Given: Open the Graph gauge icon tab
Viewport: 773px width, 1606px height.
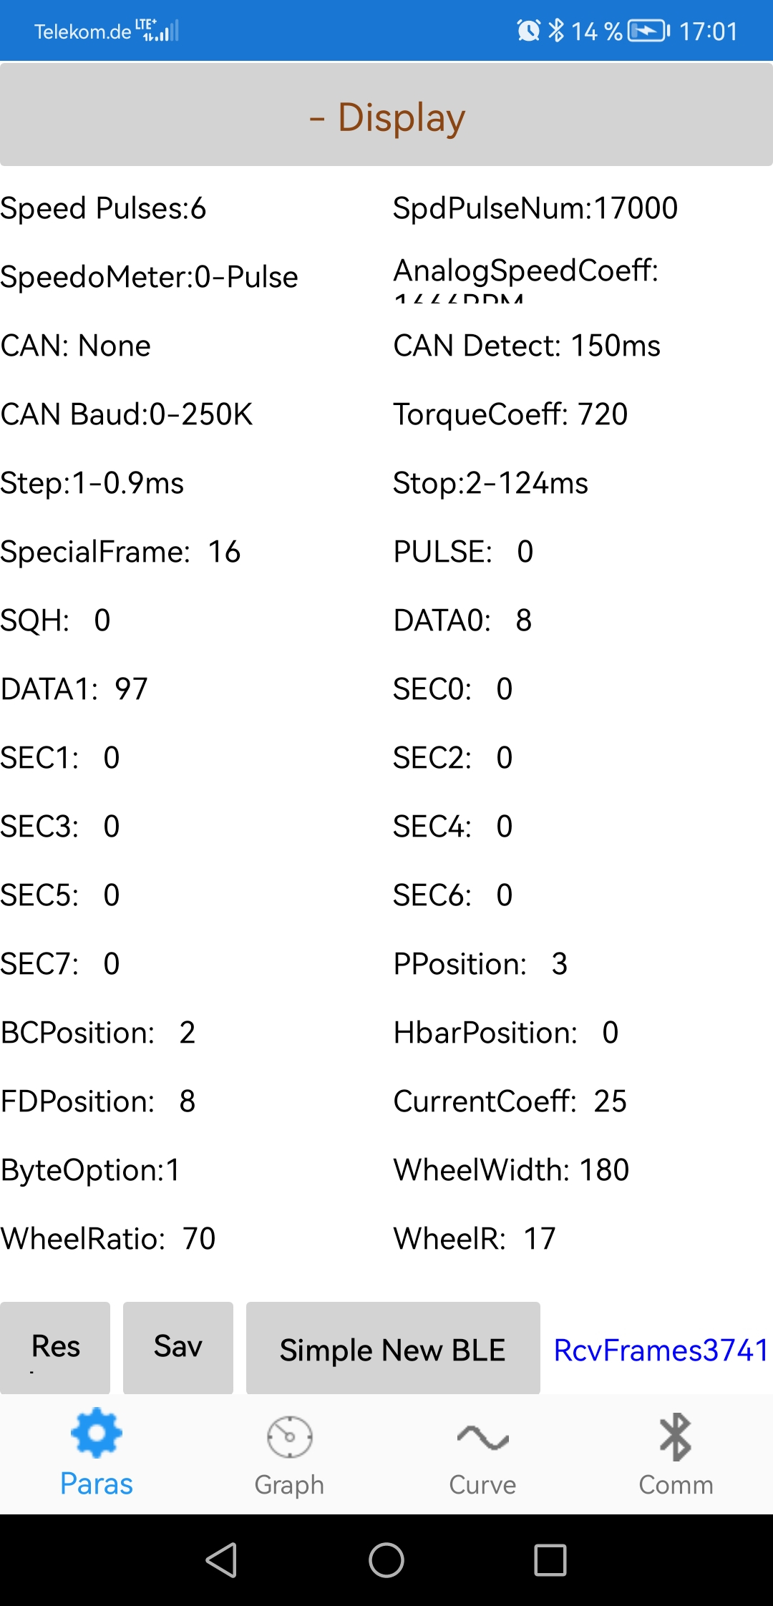Looking at the screenshot, I should pyautogui.click(x=289, y=1453).
